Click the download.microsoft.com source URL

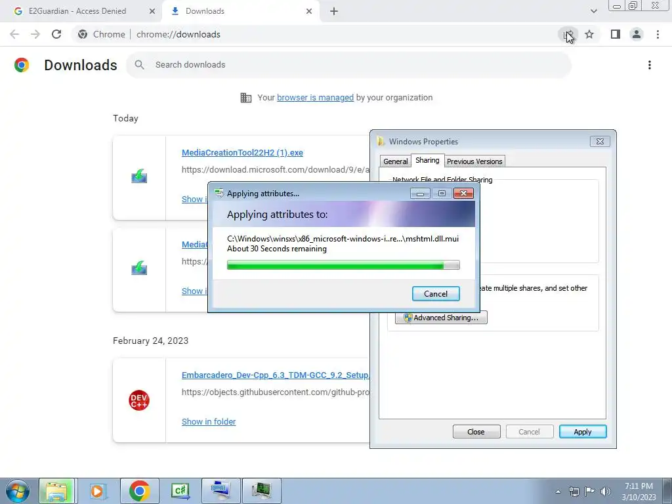tap(275, 169)
